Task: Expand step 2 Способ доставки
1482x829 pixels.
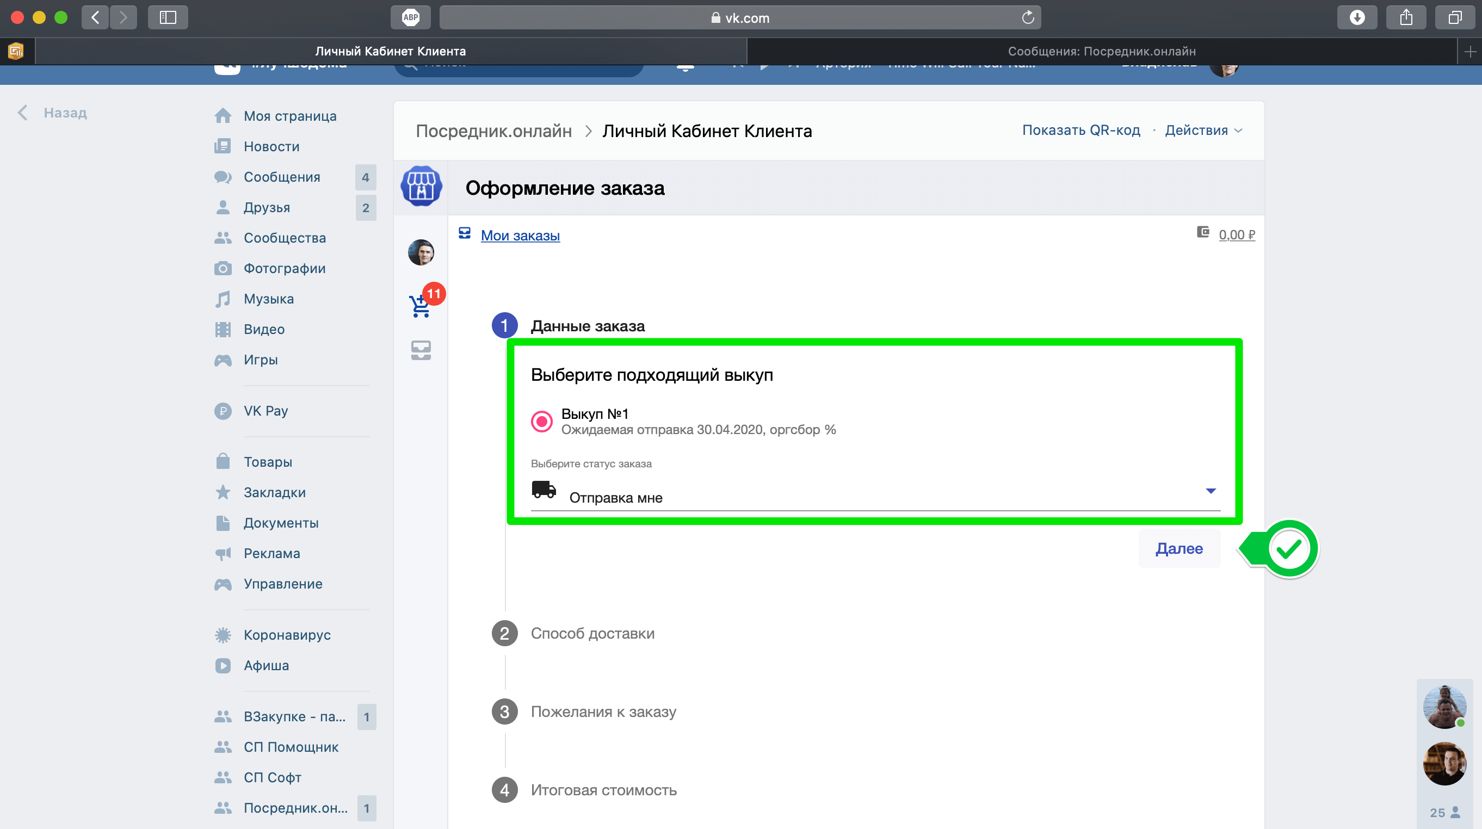Action: (592, 633)
